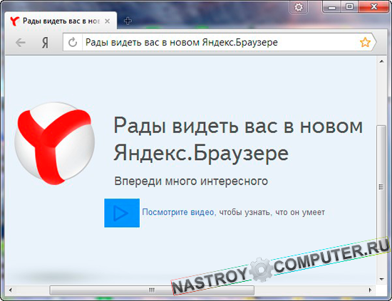Open the 'Посмотрите видео' link
Image resolution: width=392 pixels, height=301 pixels.
(178, 212)
